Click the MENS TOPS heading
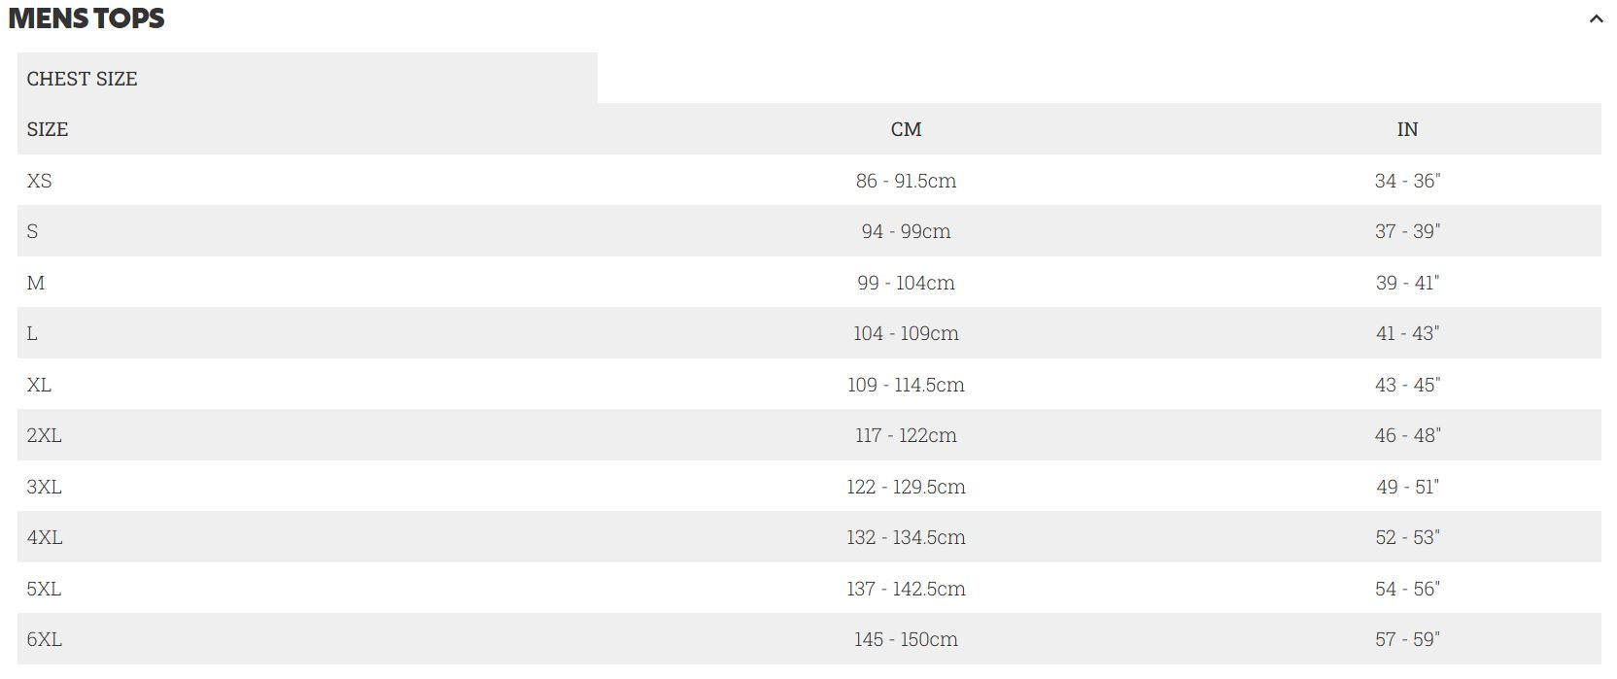This screenshot has width=1617, height=679. click(86, 18)
